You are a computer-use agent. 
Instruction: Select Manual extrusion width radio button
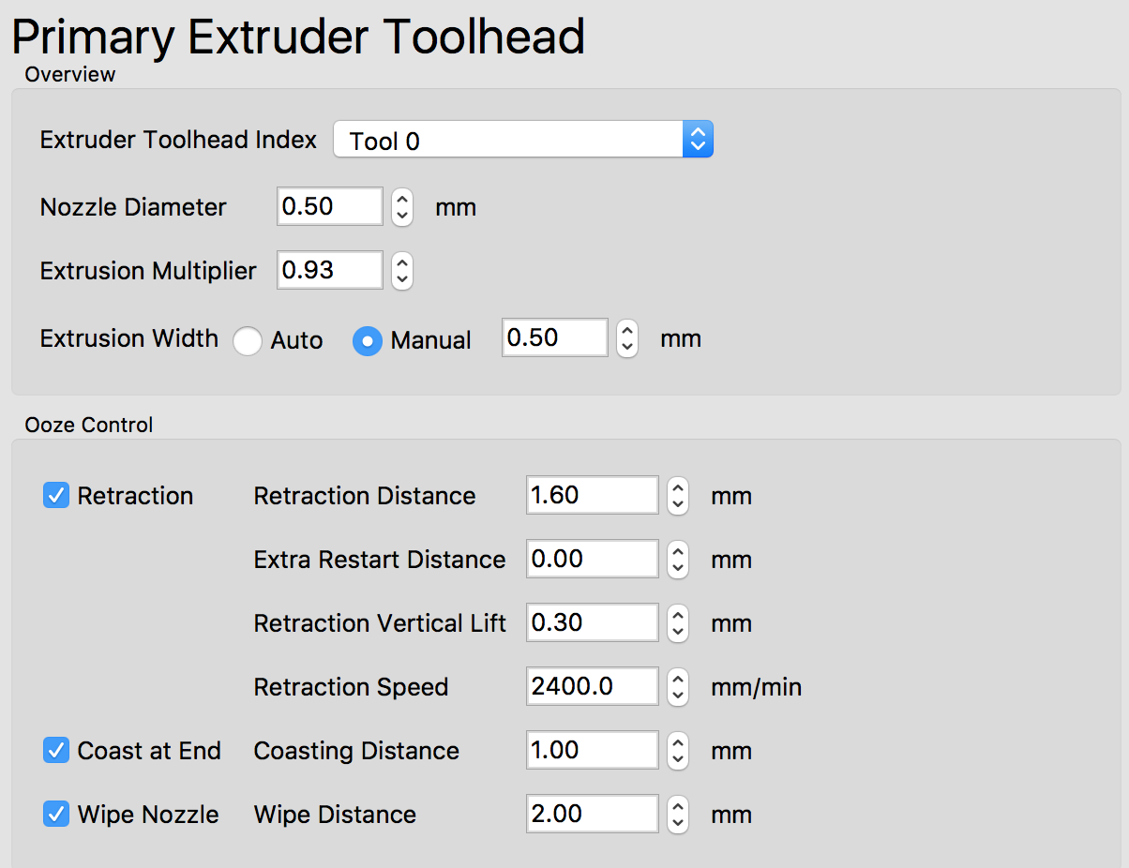pyautogui.click(x=367, y=341)
